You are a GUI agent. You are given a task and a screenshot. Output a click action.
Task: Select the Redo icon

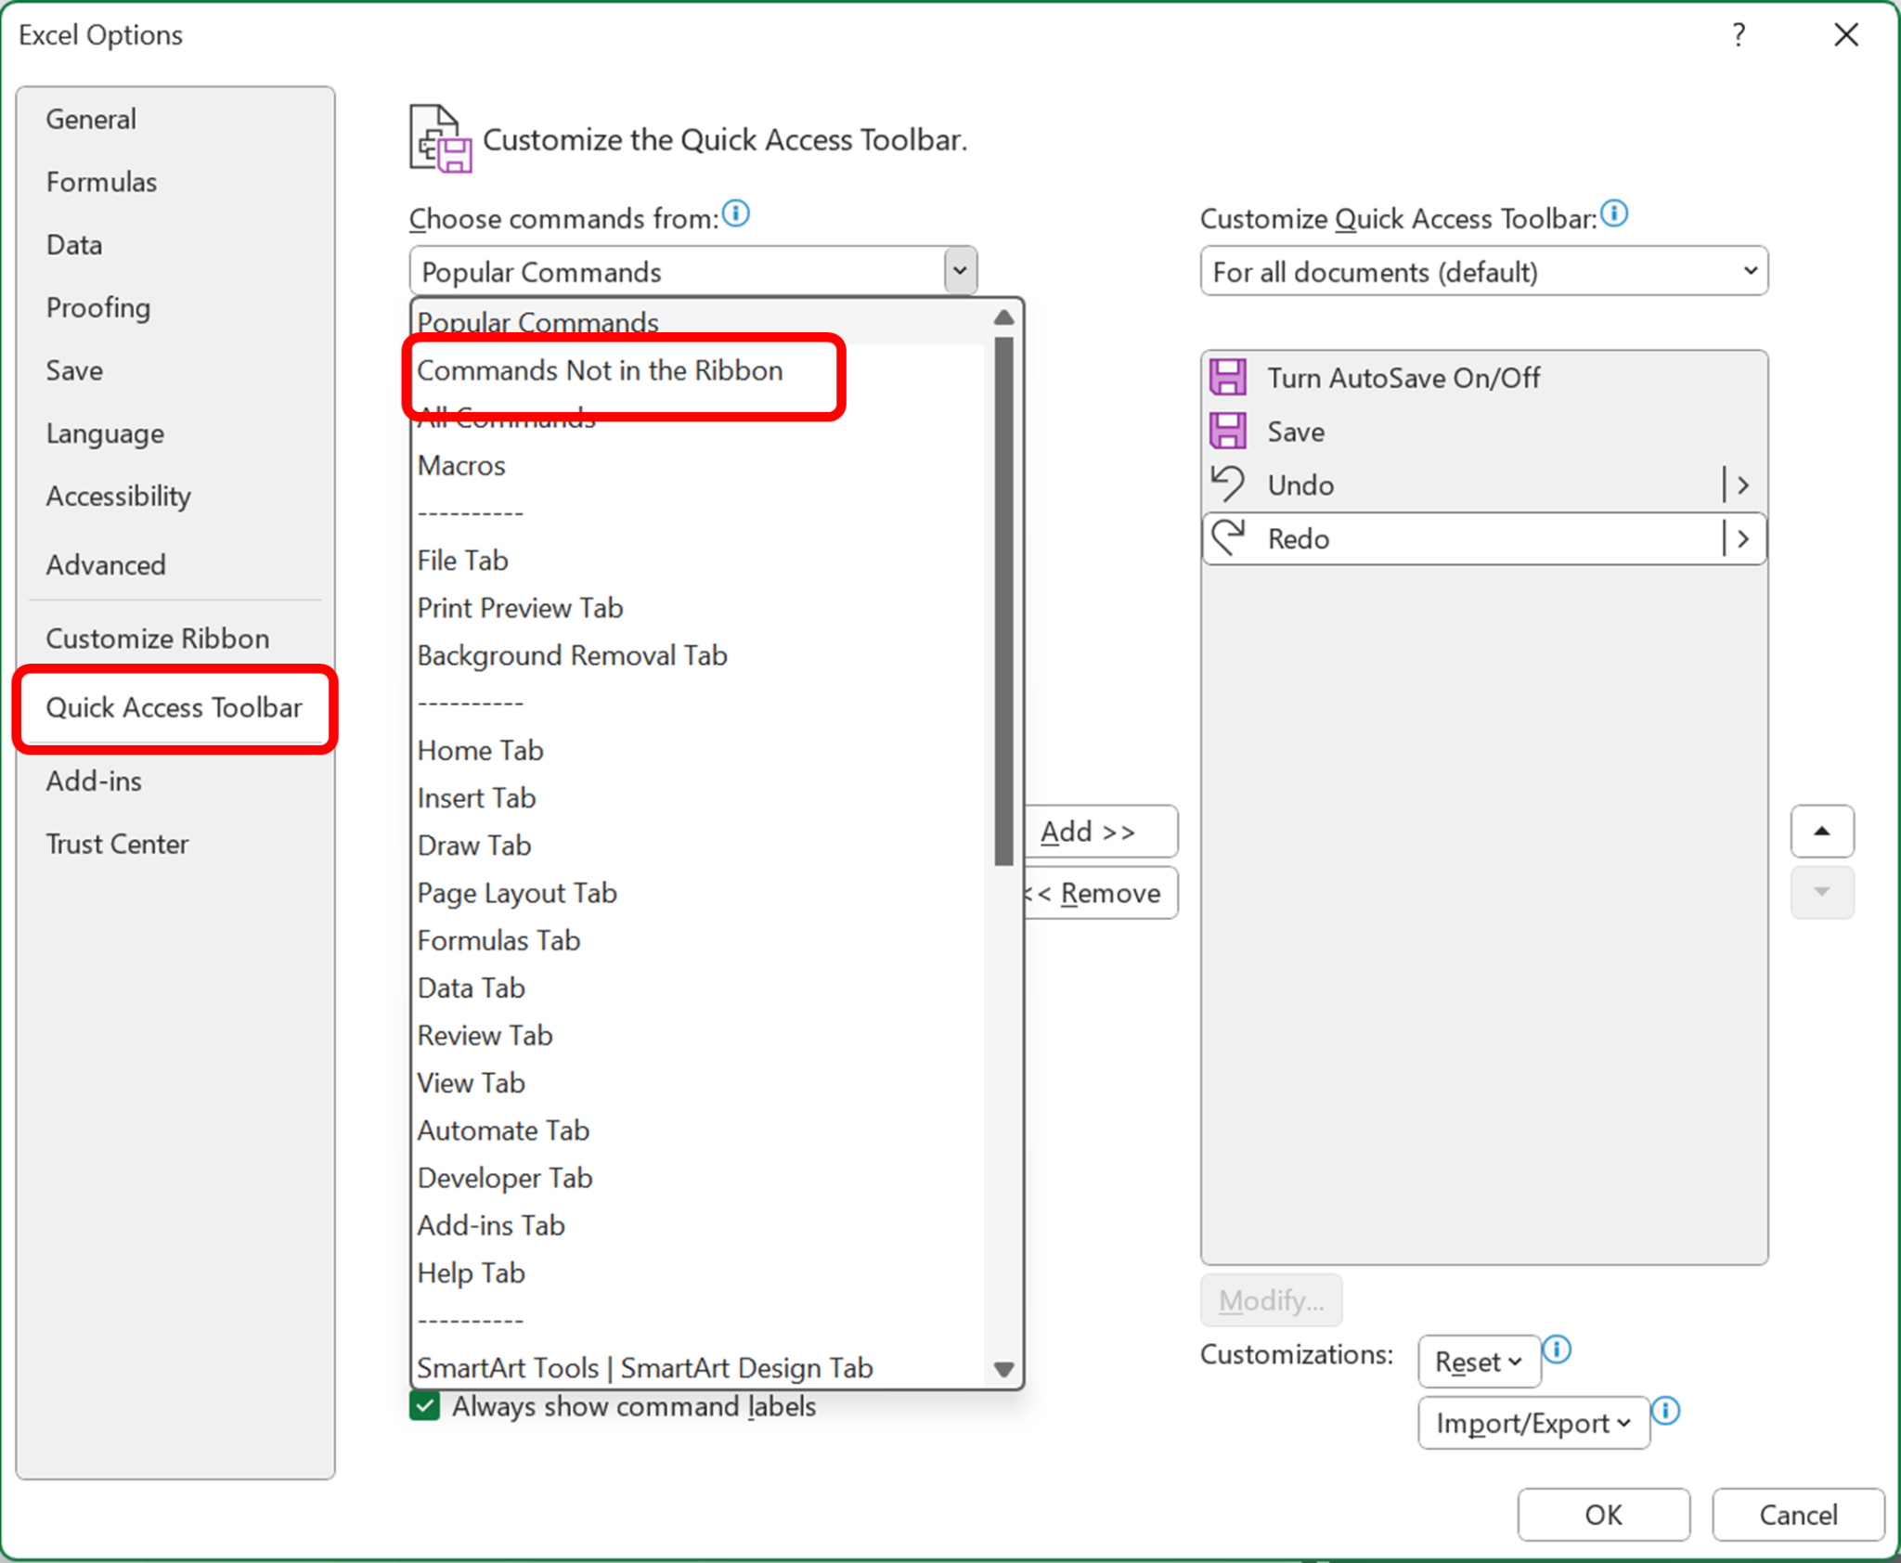tap(1229, 538)
